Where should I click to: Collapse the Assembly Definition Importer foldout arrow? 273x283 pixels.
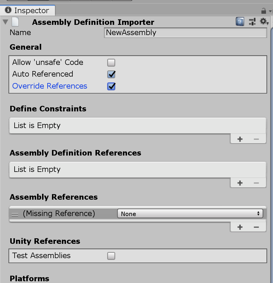5,22
